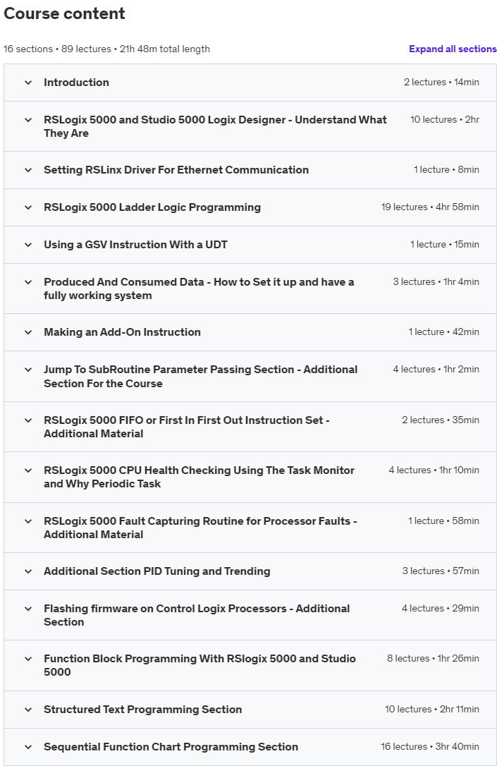Image resolution: width=497 pixels, height=766 pixels.
Task: Expand Sequential Function Chart Programming chevron
Action: pyautogui.click(x=28, y=747)
